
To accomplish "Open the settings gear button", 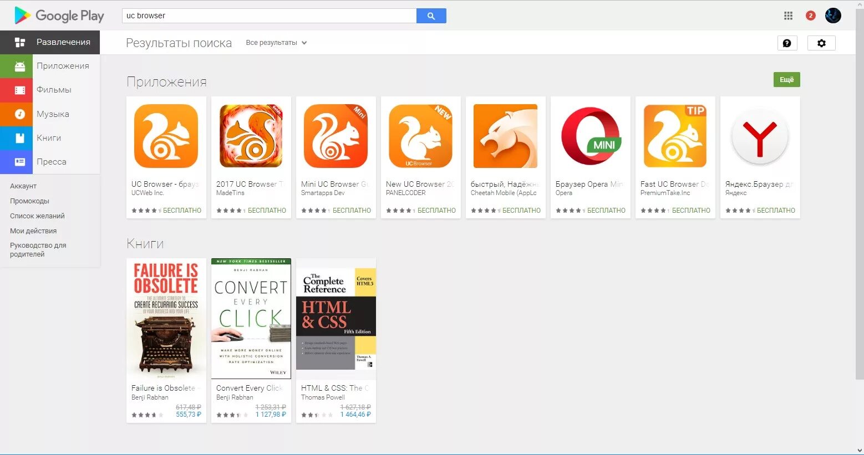I will (x=821, y=43).
